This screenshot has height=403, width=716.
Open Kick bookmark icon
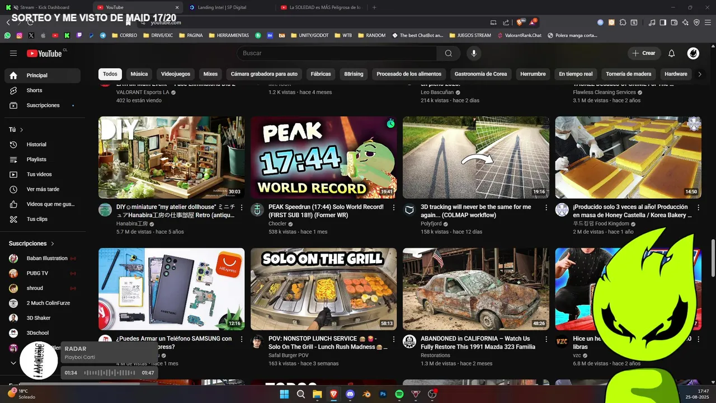click(x=67, y=35)
